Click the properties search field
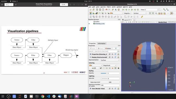The image size is (176, 99). click(x=103, y=51)
